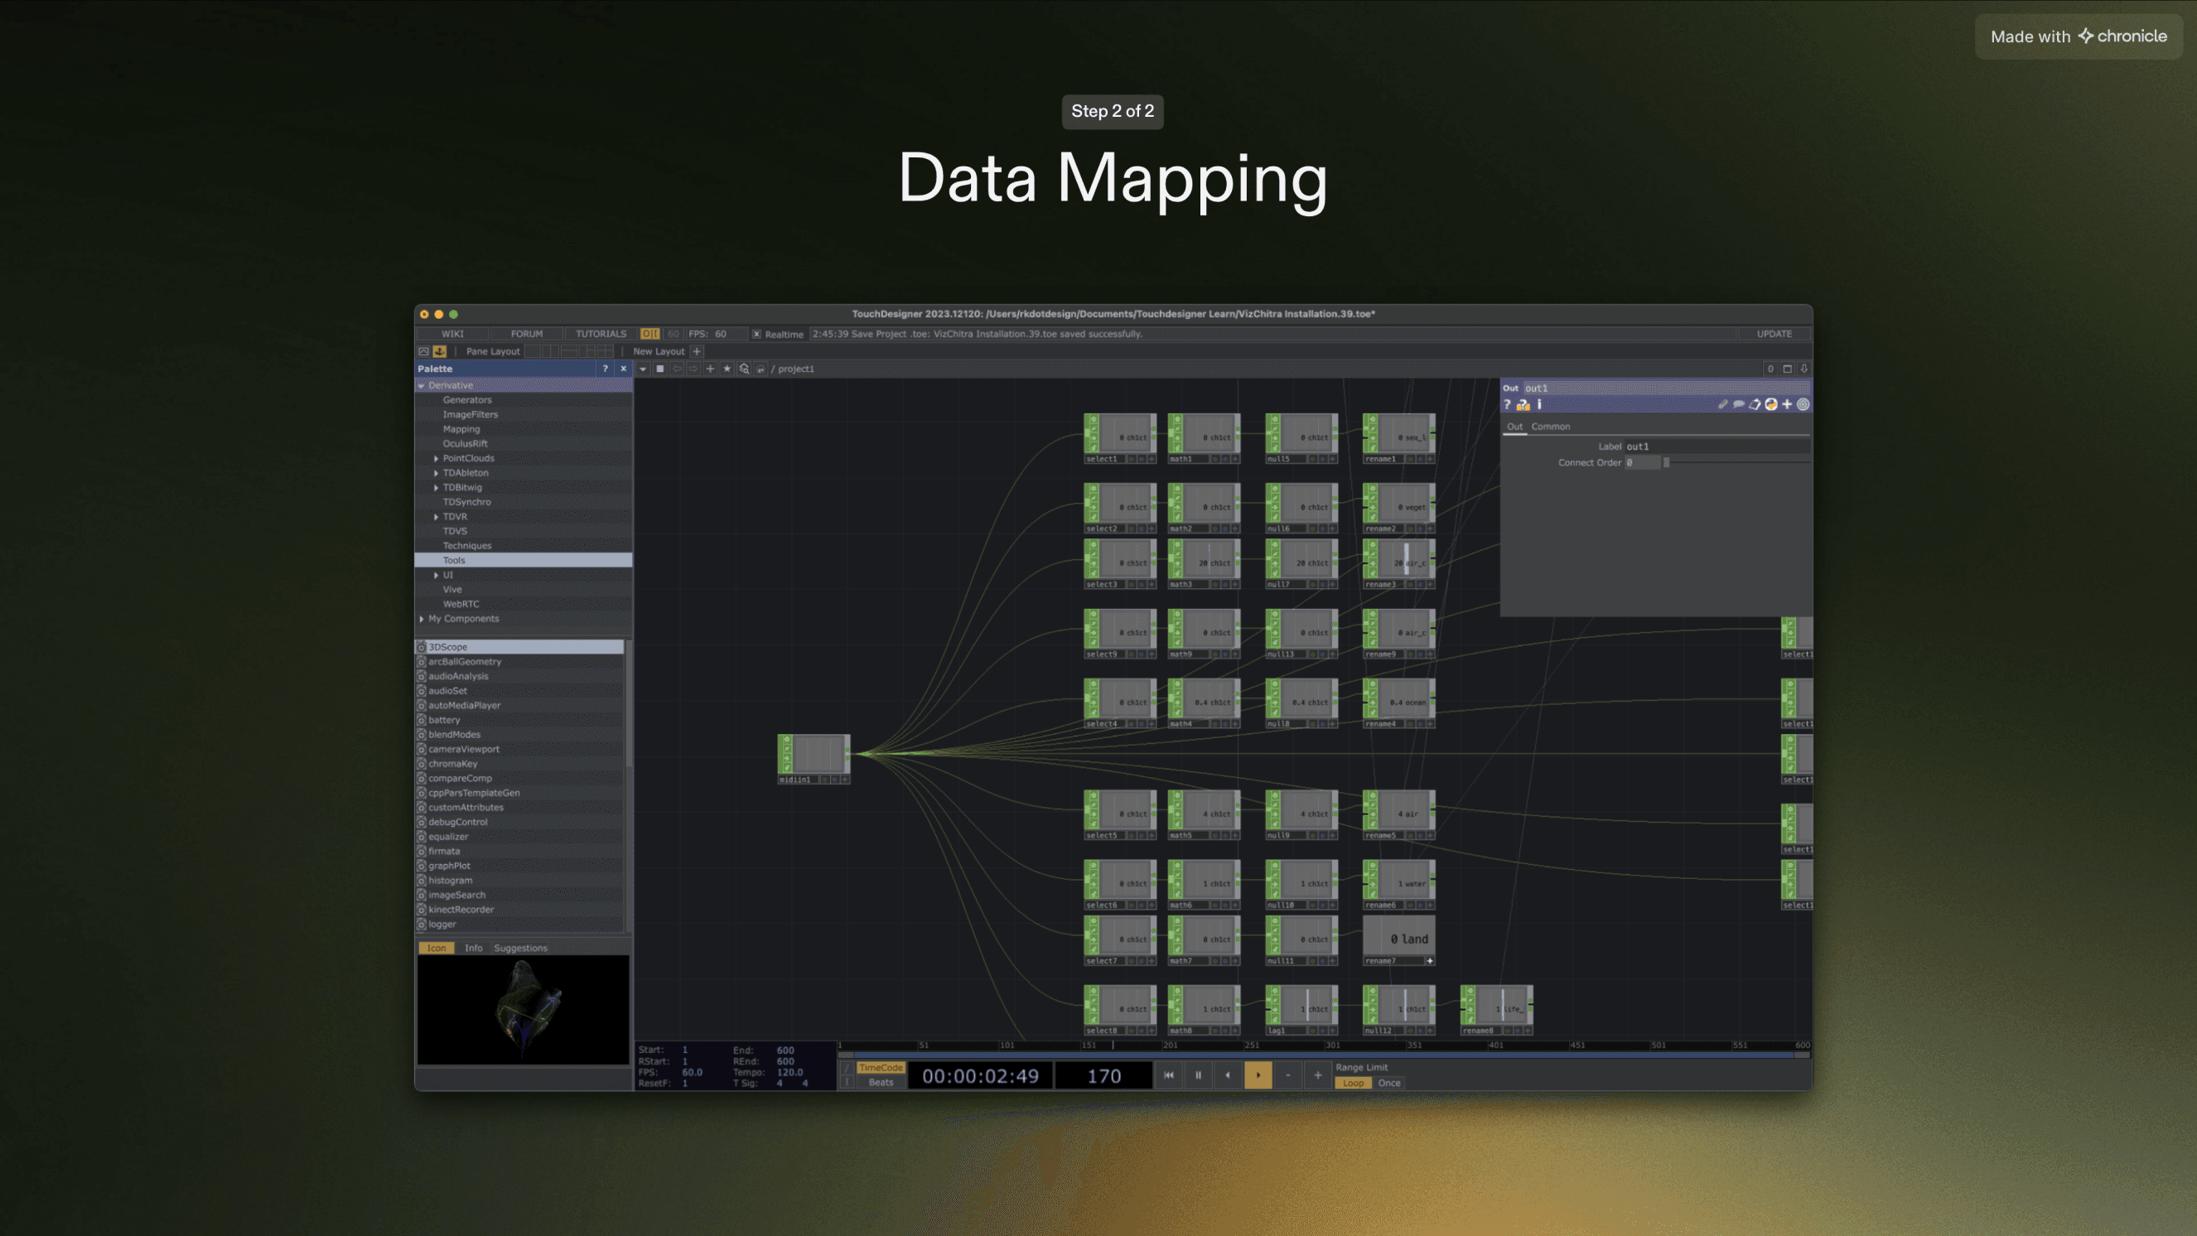Open the TUTORIALS menu item

click(x=601, y=335)
